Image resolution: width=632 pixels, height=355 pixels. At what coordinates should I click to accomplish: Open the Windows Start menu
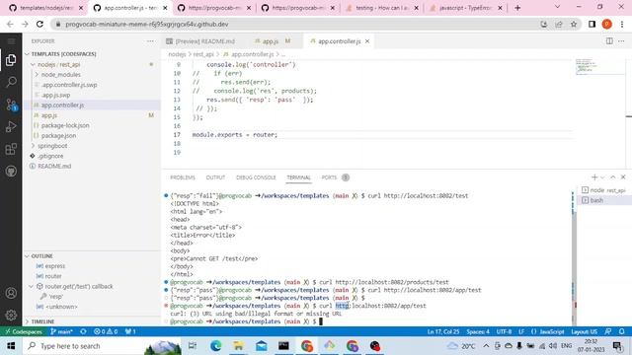[x=11, y=346]
